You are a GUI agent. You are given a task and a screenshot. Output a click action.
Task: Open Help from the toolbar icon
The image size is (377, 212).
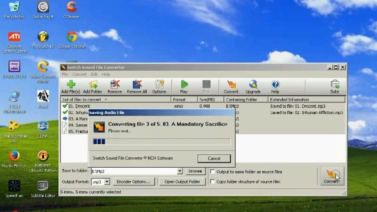275,87
